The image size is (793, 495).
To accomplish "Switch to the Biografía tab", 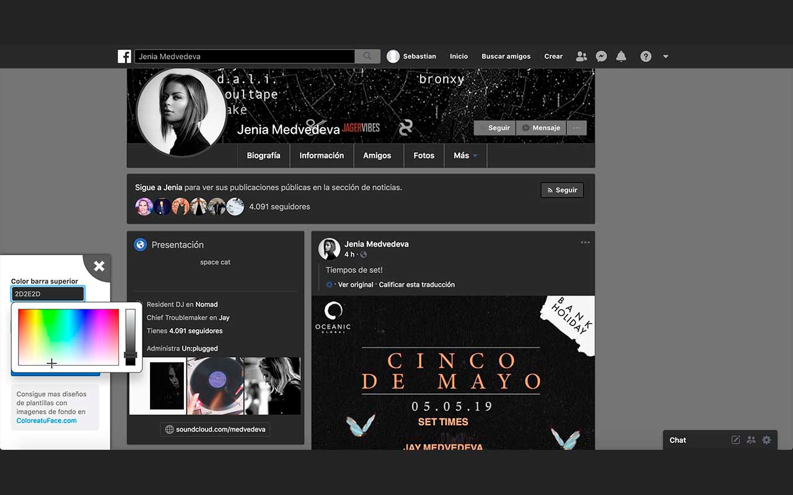I will pos(263,156).
